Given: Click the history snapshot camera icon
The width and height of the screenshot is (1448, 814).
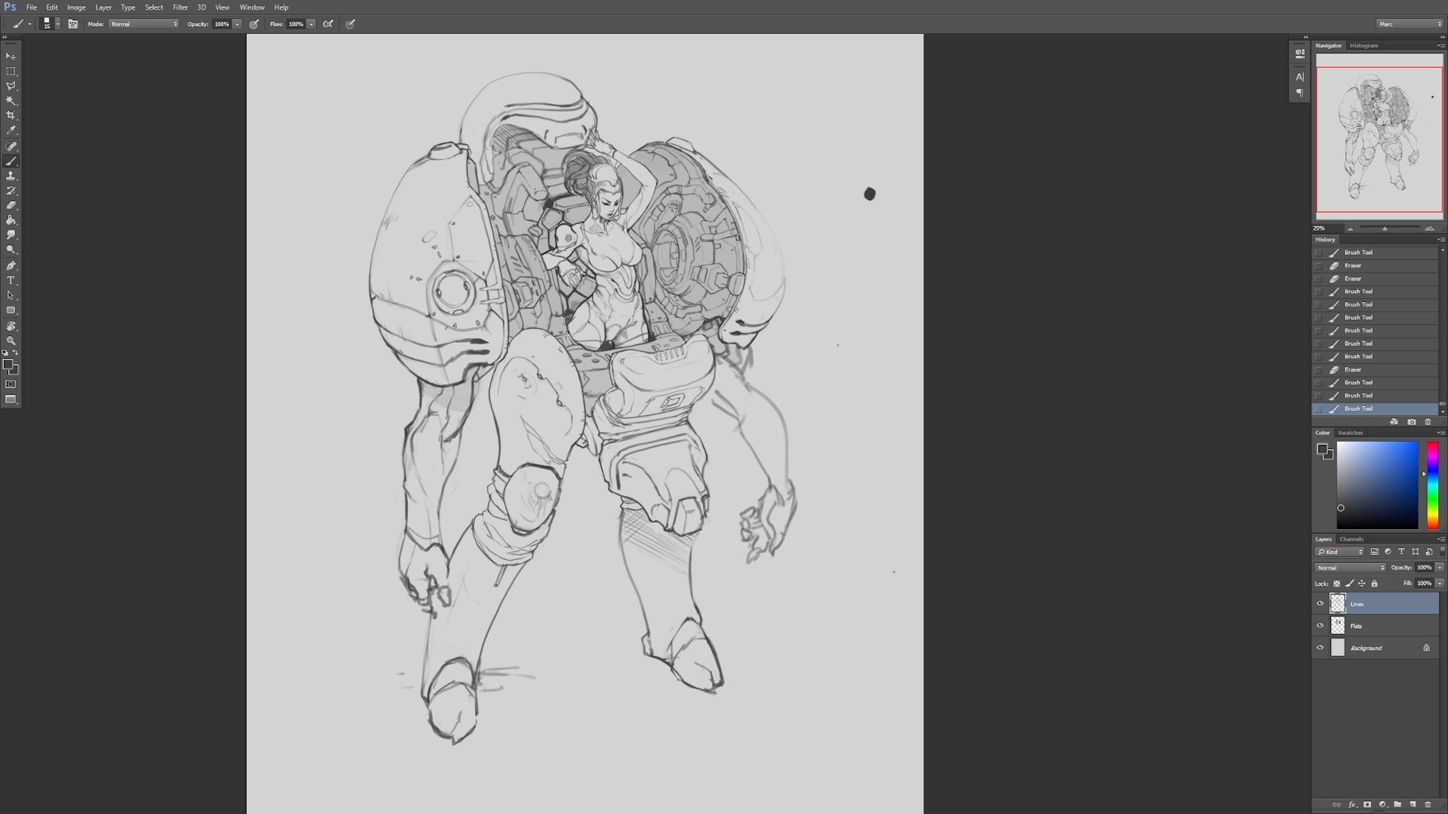Looking at the screenshot, I should (1411, 422).
